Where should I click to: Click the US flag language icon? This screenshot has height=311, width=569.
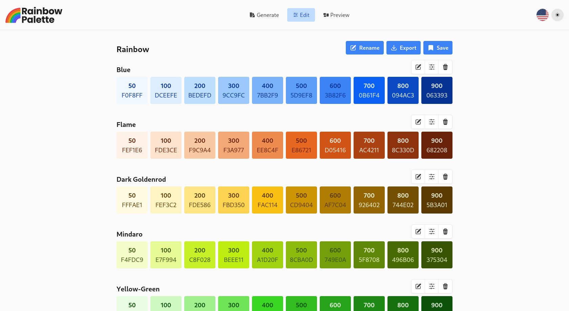pos(543,15)
